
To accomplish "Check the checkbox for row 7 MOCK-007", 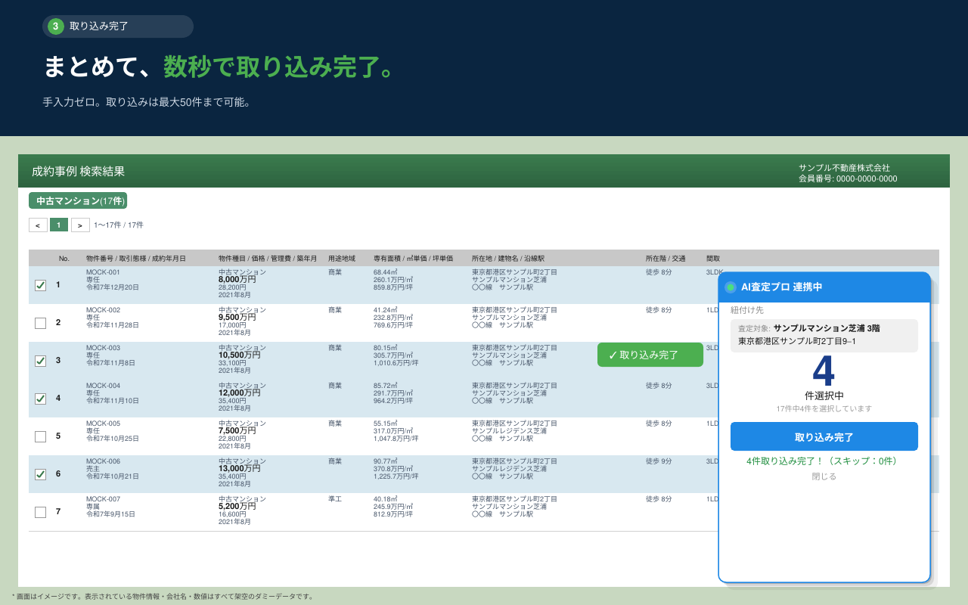I will pos(40,512).
